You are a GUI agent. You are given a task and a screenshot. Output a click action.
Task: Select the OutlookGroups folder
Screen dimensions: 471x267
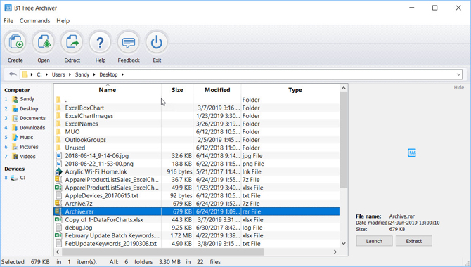[197, 140]
